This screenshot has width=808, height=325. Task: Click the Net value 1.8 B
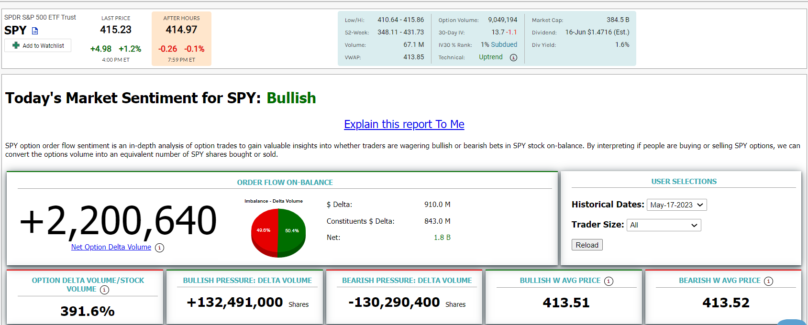442,238
